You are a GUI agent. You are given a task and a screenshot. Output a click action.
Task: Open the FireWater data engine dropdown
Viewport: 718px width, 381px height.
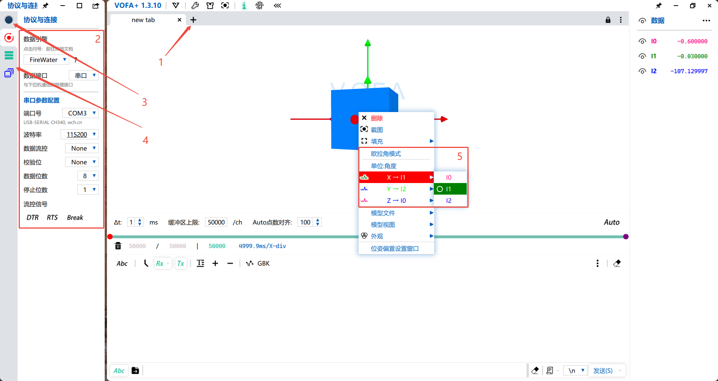[x=46, y=60]
